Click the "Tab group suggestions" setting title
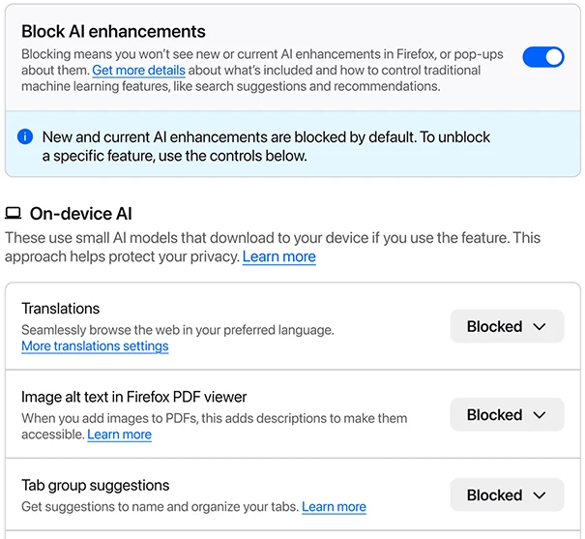The height and width of the screenshot is (539, 585). coord(95,486)
